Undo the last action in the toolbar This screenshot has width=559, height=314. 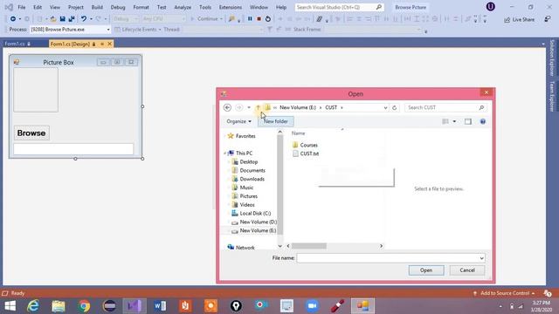pyautogui.click(x=84, y=19)
